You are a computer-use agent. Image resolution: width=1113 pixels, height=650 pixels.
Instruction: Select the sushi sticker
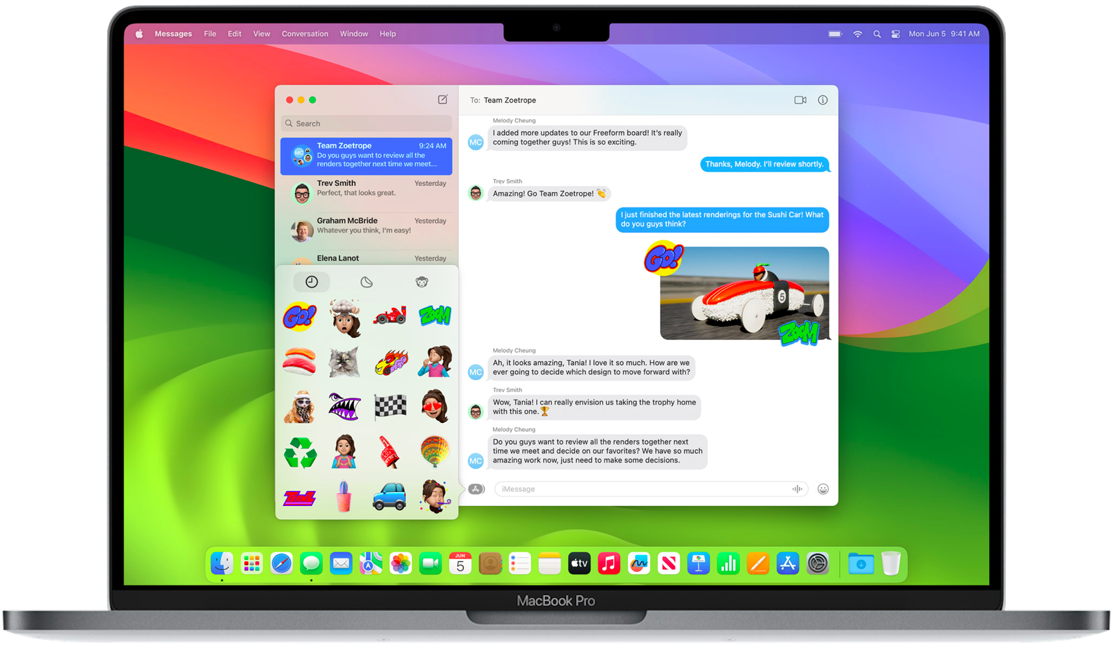[x=300, y=361]
